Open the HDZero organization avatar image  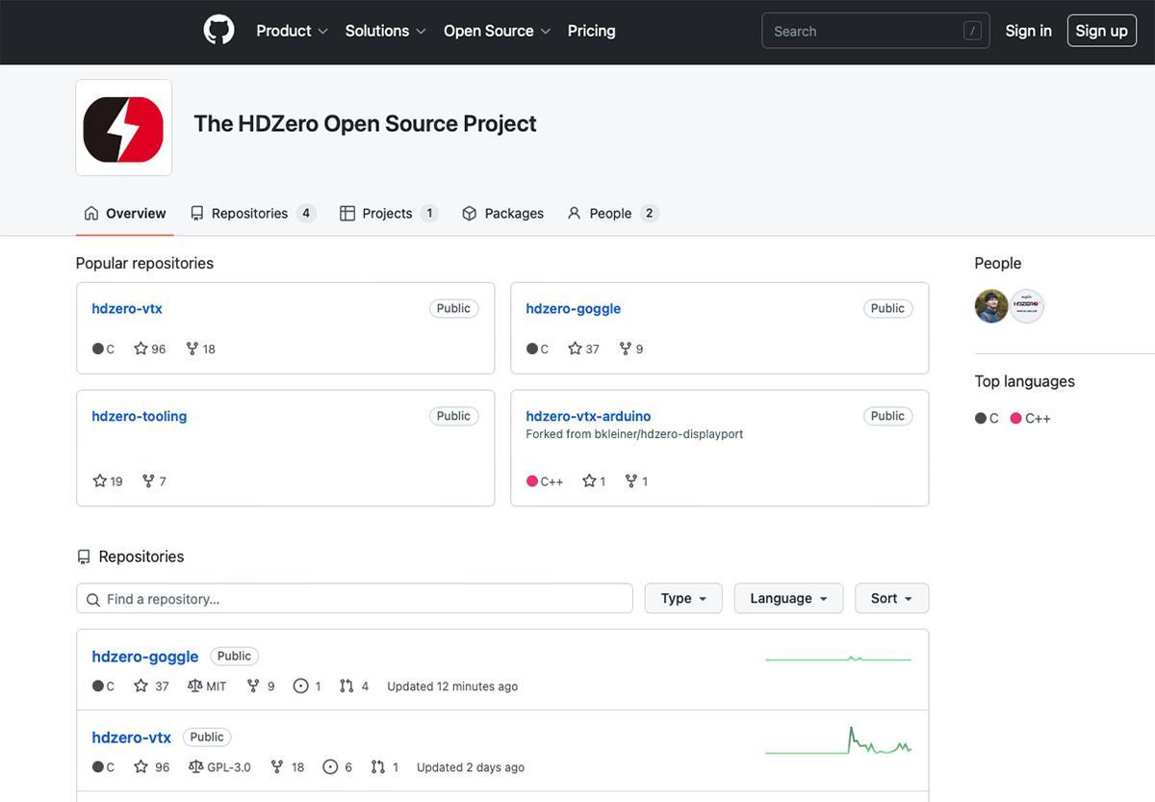click(x=124, y=128)
